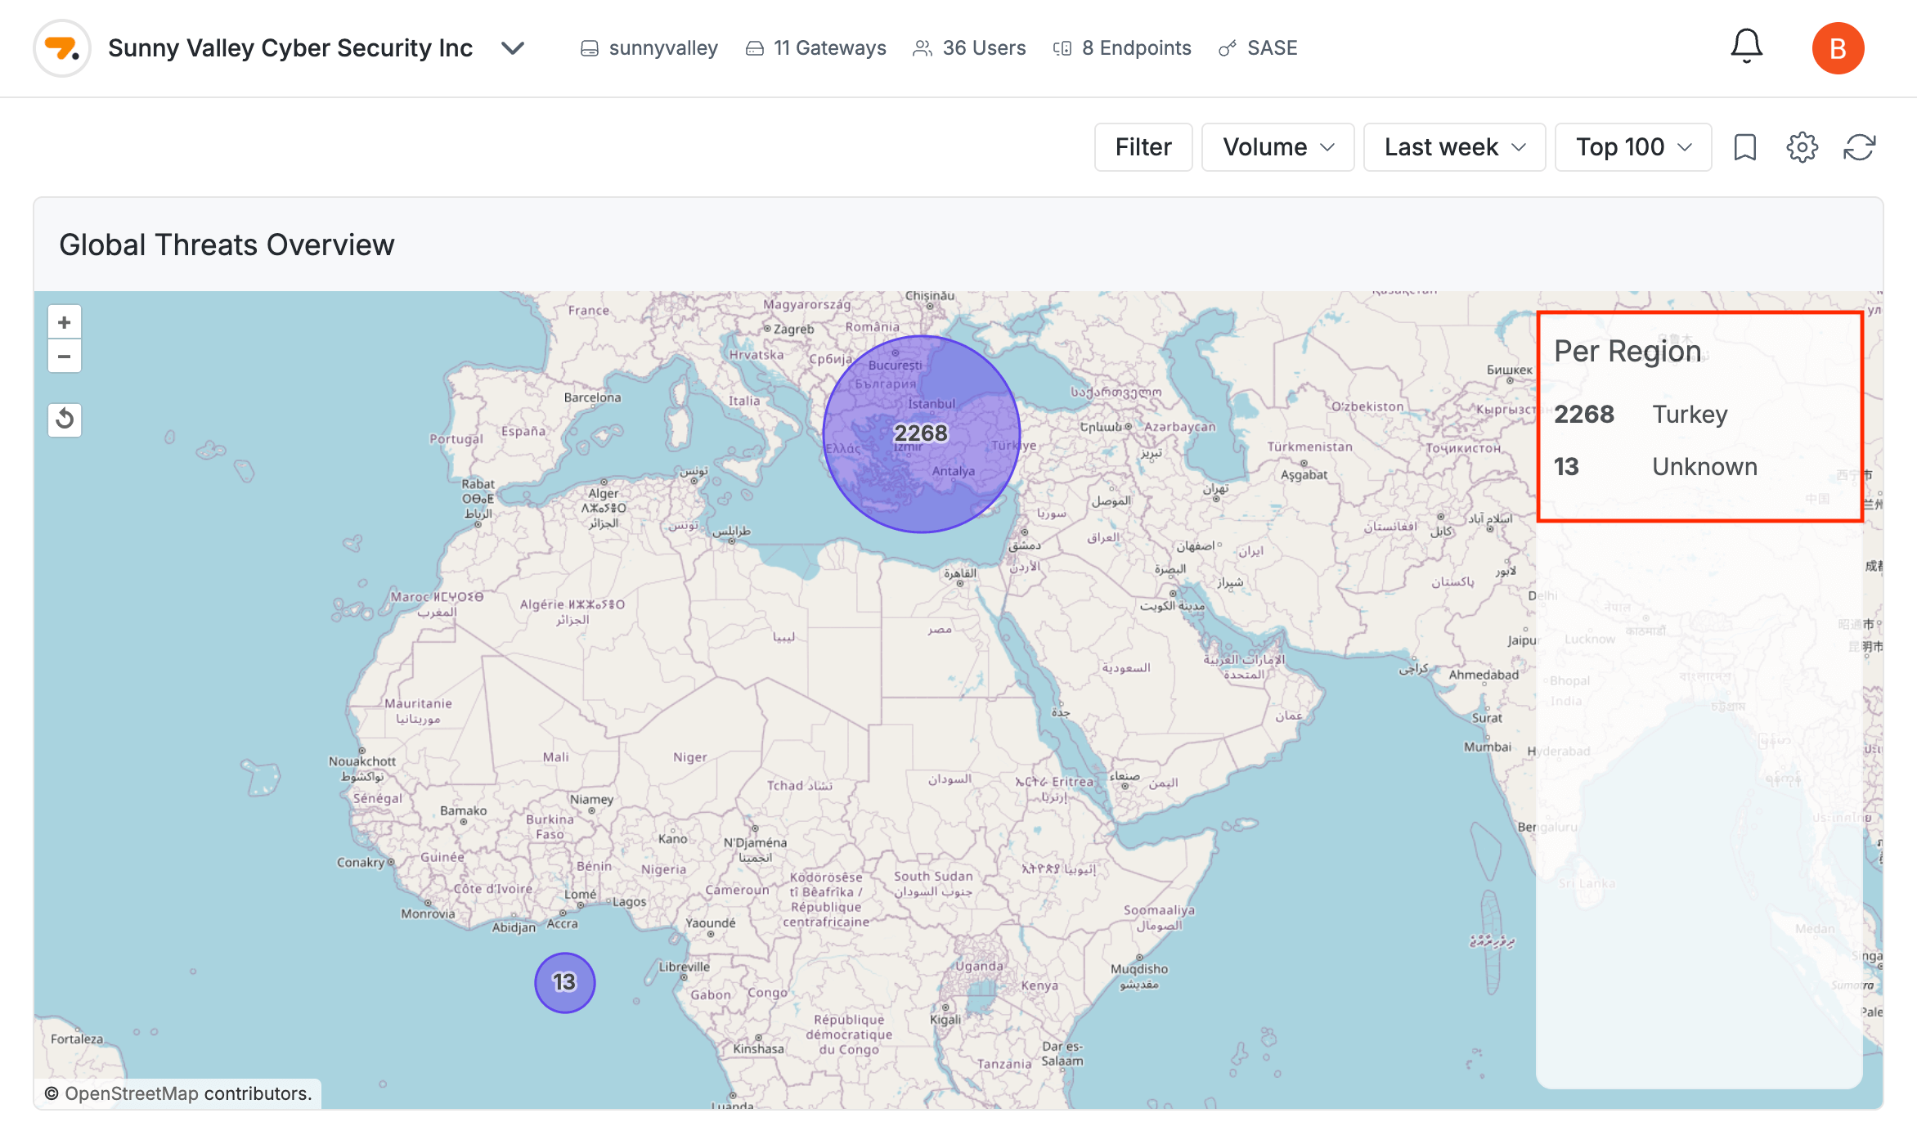Click the SASE header item
Screen dimensions: 1917x1140
coord(1259,48)
